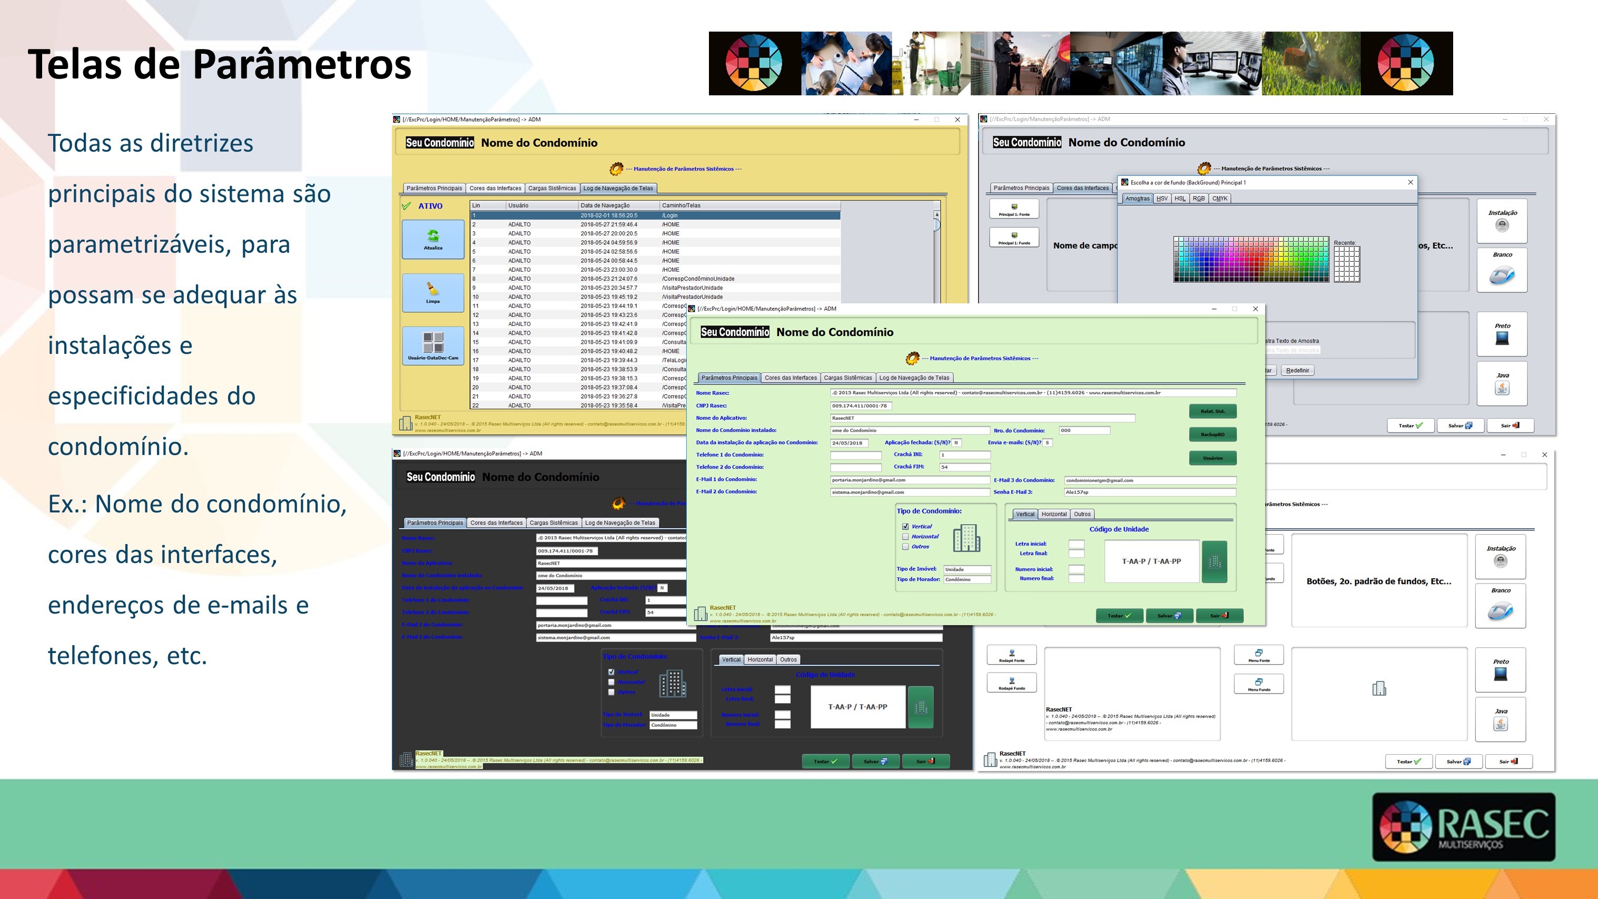The image size is (1598, 899).
Task: Enable the Outros checkbox in green window
Action: (906, 547)
